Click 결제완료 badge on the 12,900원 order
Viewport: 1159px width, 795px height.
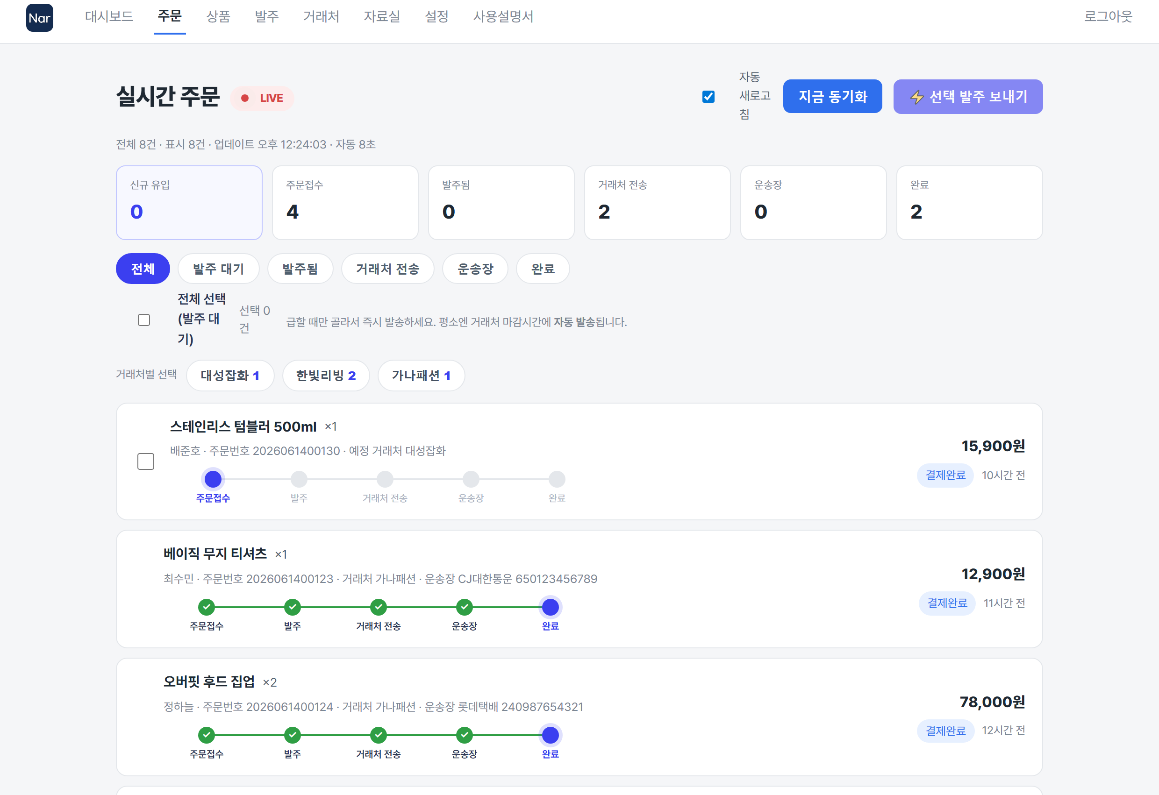click(x=946, y=603)
